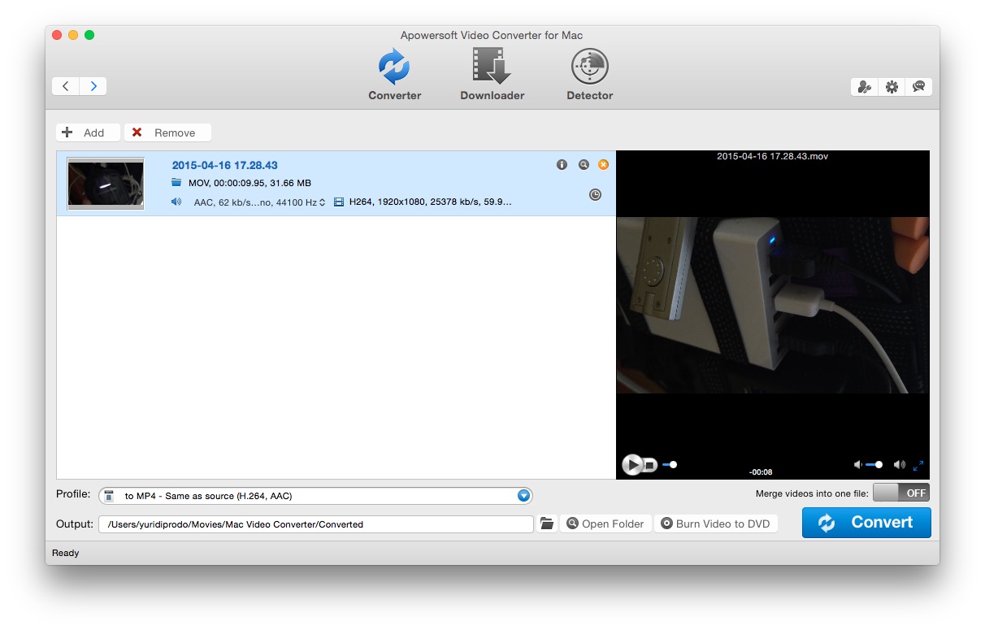
Task: Open the feedback chat bubble icon
Action: 918,87
